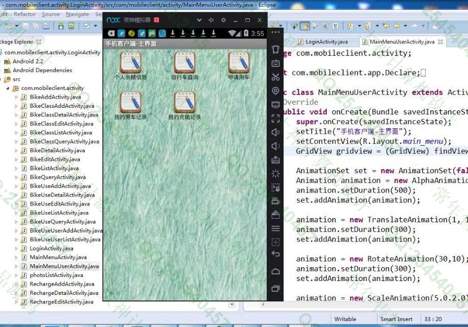Image resolution: width=468 pixels, height=327 pixels.
Task: Click Nox video recorder icon
Action: pos(275,201)
